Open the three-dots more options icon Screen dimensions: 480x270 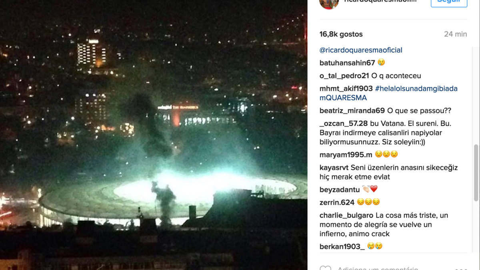(461, 269)
